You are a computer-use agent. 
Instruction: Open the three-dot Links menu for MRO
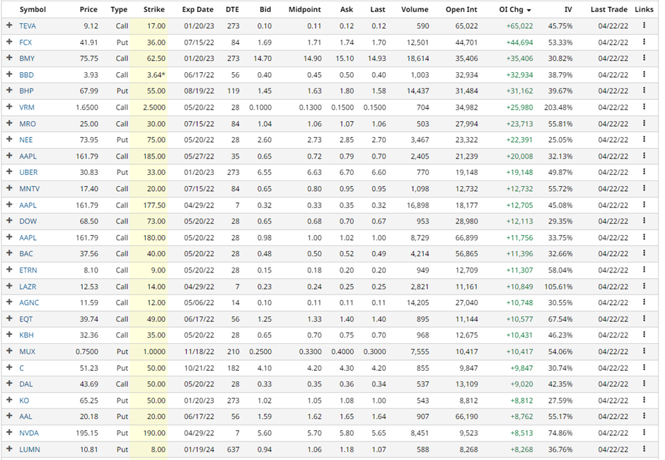pyautogui.click(x=644, y=123)
